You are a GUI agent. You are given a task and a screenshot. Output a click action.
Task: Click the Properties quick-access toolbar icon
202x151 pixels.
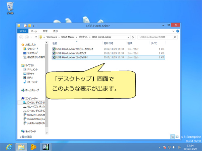(x=25, y=26)
